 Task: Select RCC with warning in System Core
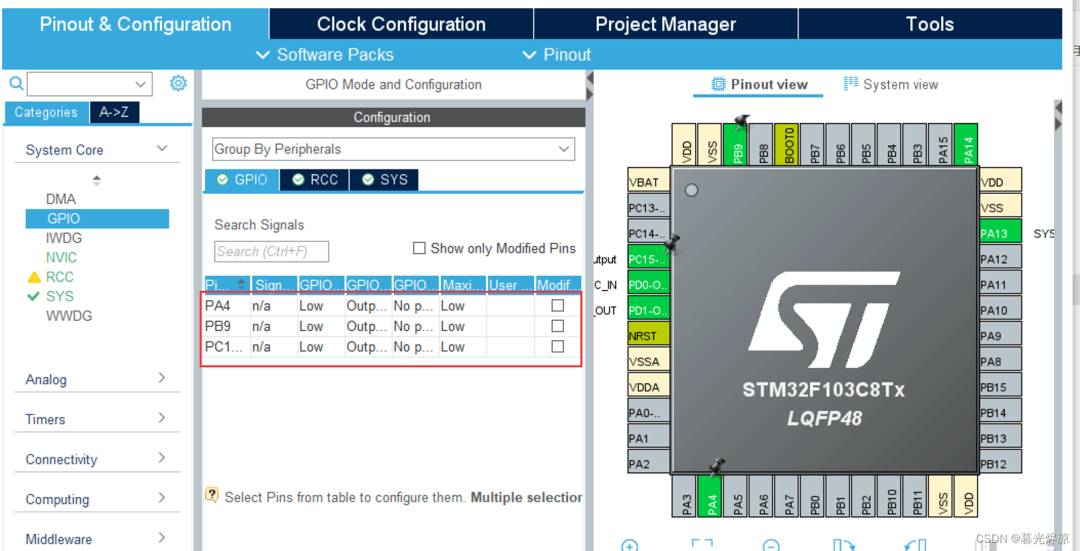coord(59,277)
